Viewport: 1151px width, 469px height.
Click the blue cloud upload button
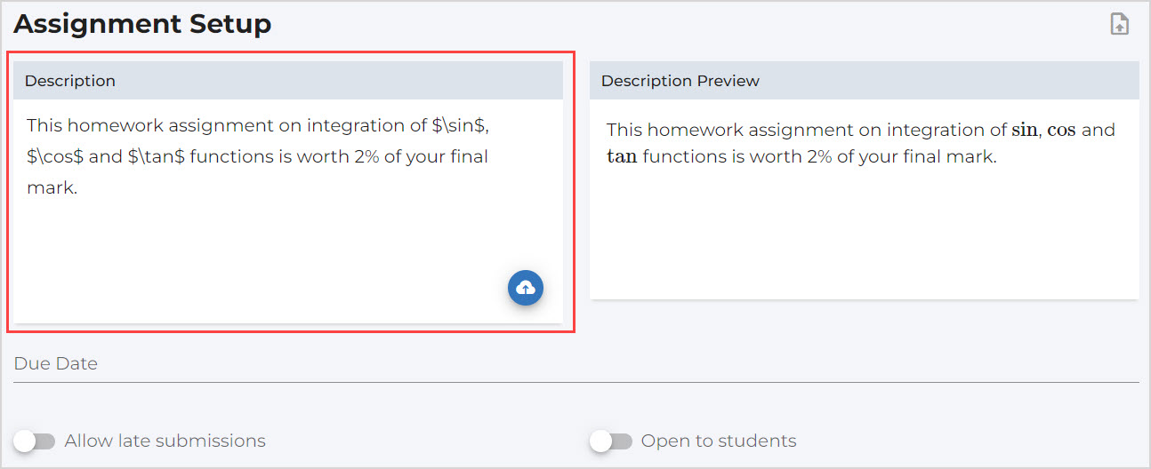pos(526,288)
